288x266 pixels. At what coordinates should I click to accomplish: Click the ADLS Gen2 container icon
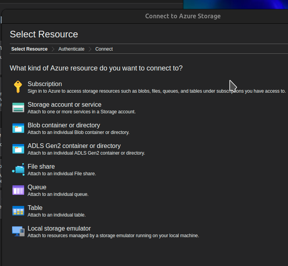[x=18, y=148]
